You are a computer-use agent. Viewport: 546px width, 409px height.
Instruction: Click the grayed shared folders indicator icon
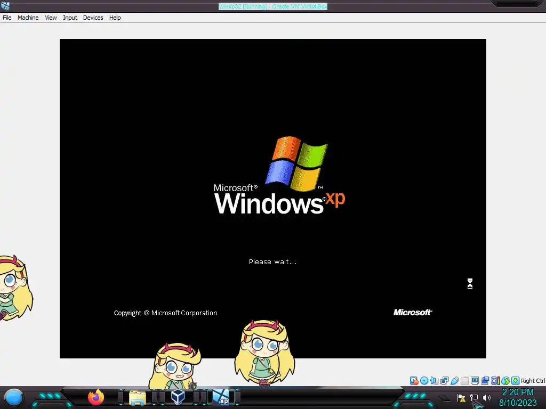tap(464, 380)
